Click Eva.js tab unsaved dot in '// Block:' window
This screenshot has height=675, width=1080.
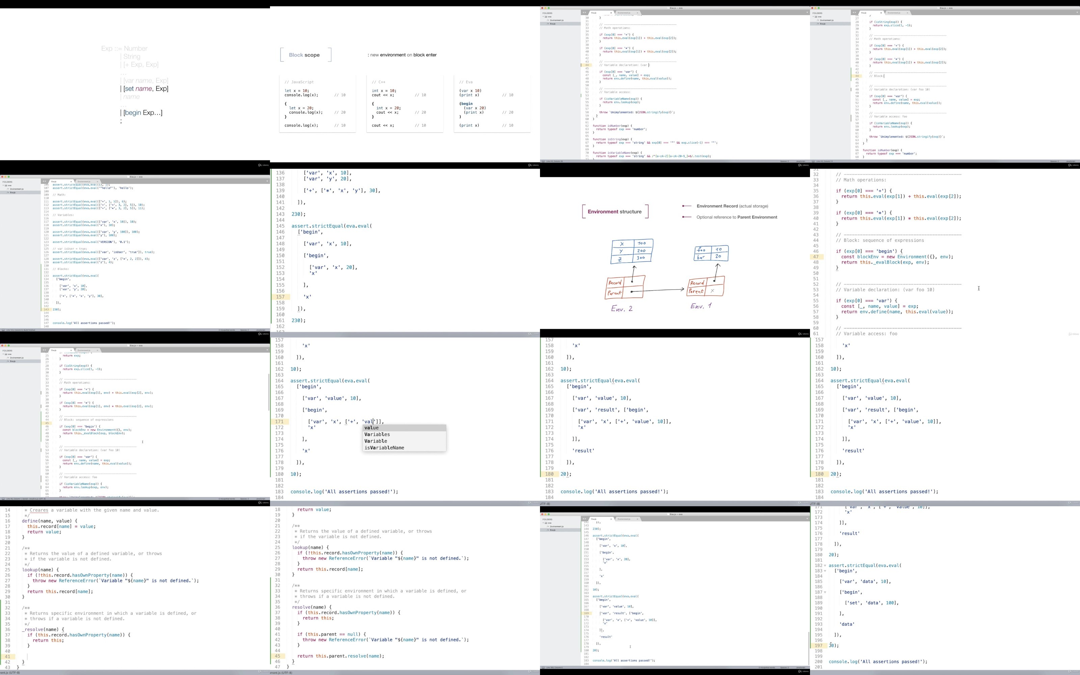pos(881,12)
